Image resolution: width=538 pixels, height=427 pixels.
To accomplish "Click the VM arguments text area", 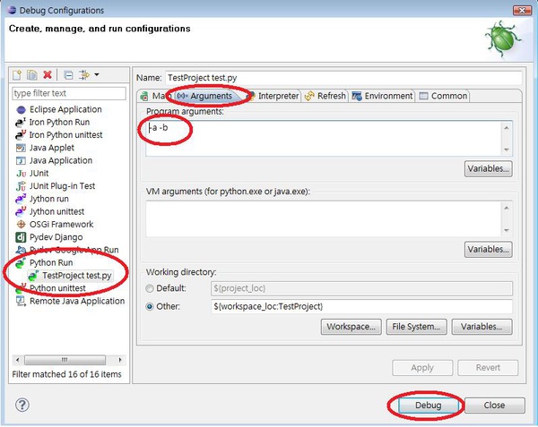I will point(323,218).
